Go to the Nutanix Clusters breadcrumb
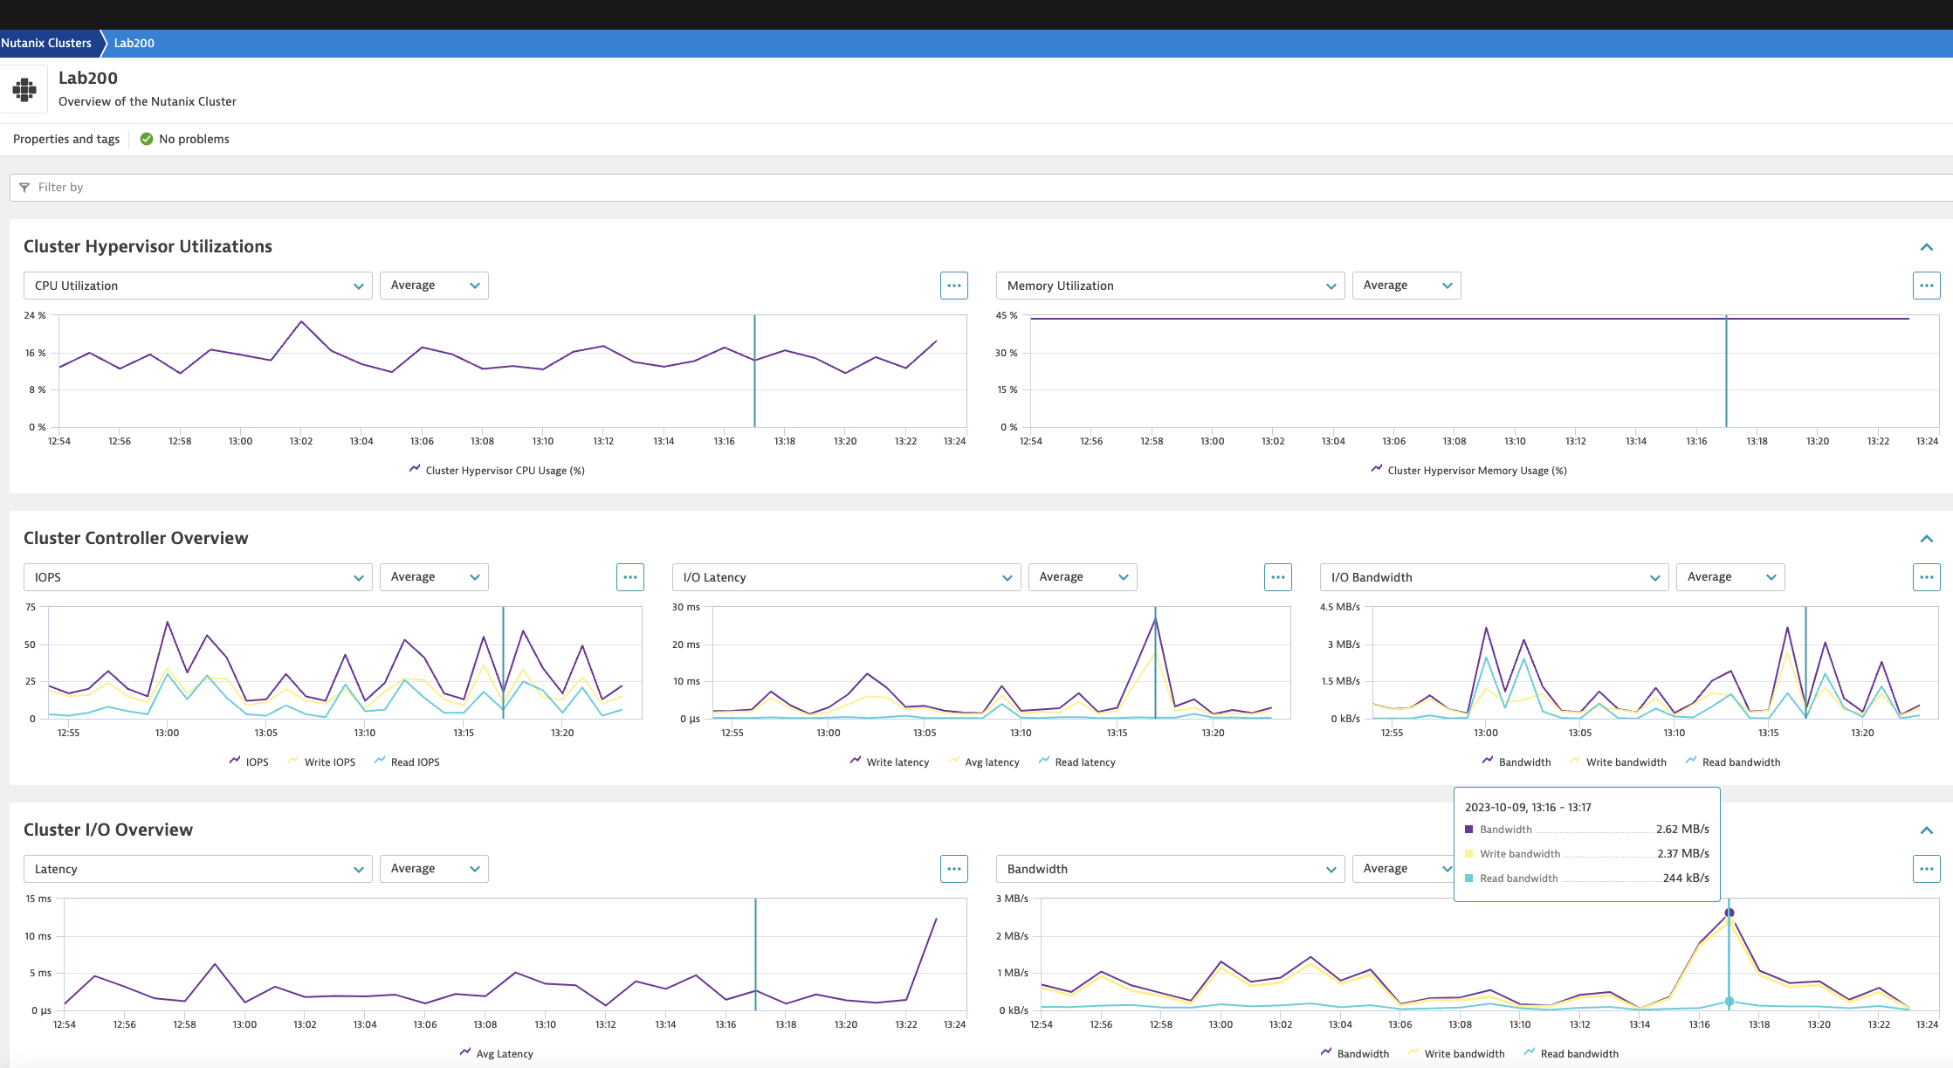 [x=46, y=43]
